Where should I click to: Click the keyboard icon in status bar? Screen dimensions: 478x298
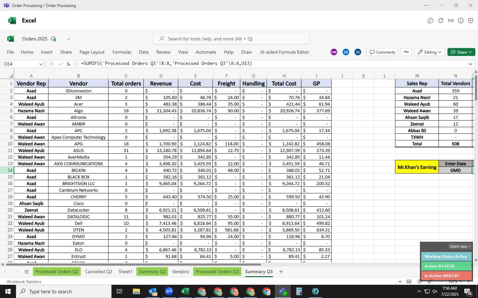(x=409, y=281)
